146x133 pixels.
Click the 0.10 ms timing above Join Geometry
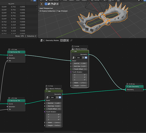click(132, 84)
